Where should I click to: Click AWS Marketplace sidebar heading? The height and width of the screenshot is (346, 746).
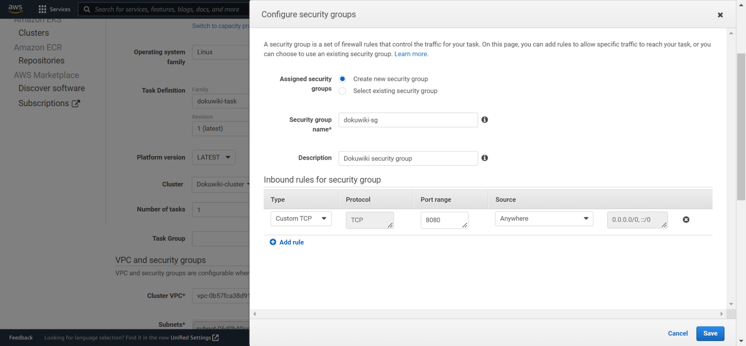pos(47,75)
